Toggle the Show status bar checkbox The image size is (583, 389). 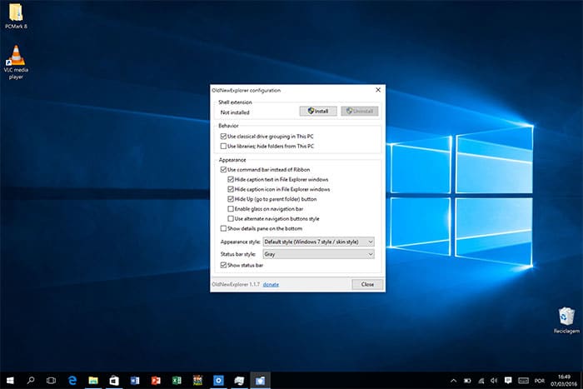pos(223,265)
